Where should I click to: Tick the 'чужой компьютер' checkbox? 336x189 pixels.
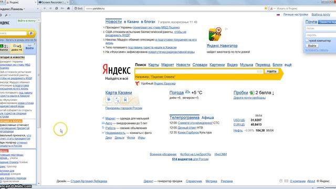[307, 40]
